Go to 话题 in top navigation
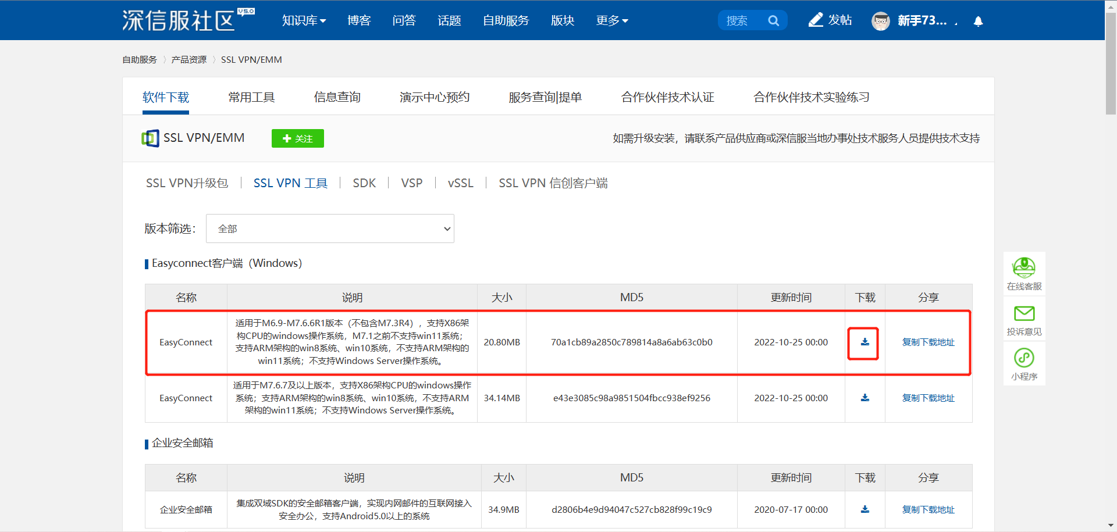1117x532 pixels. [449, 20]
